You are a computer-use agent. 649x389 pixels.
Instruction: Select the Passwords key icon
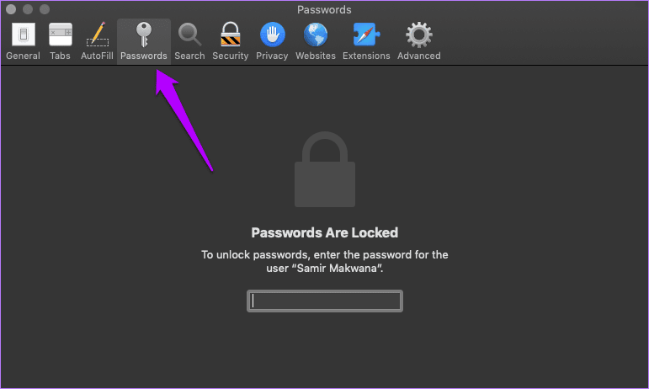[144, 35]
